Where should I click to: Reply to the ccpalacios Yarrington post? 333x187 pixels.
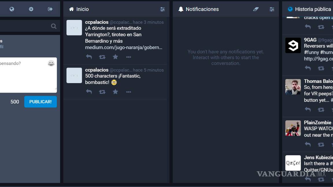pyautogui.click(x=89, y=57)
